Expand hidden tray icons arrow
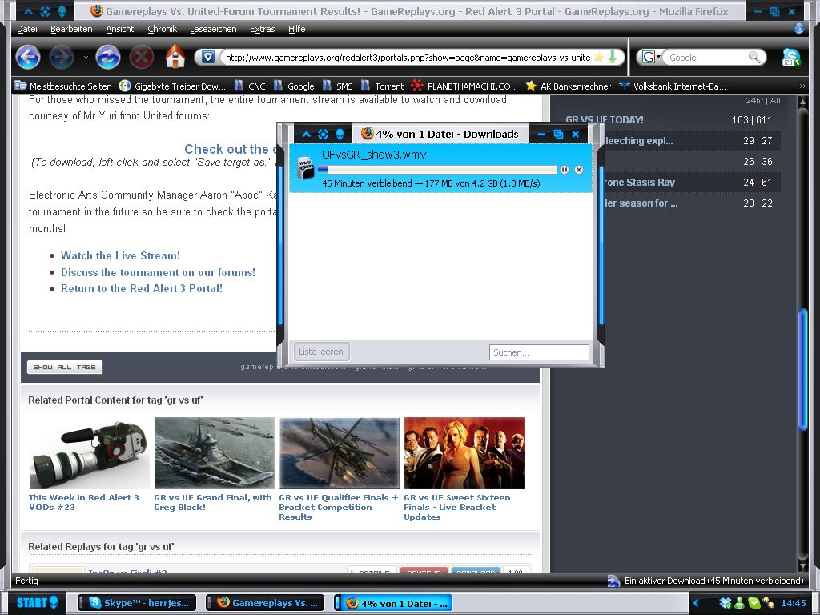 coord(696,603)
